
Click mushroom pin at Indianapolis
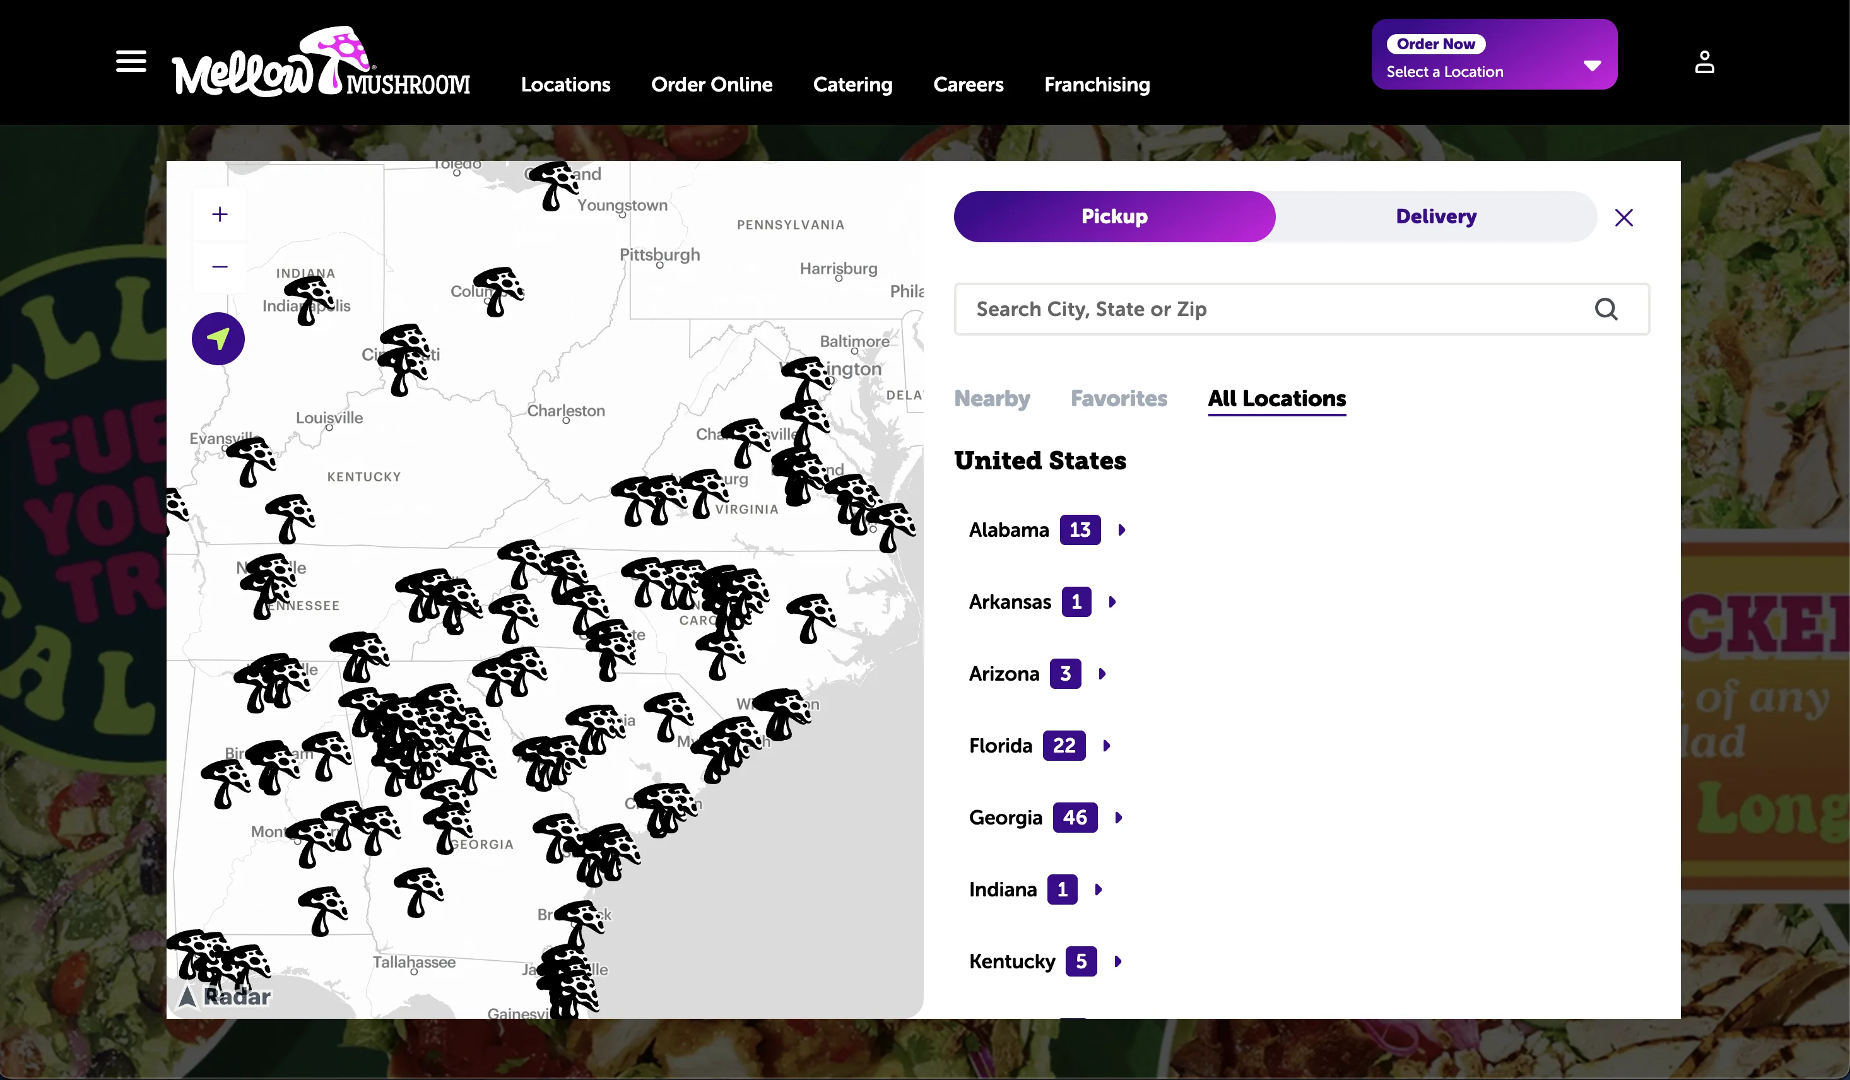(309, 300)
